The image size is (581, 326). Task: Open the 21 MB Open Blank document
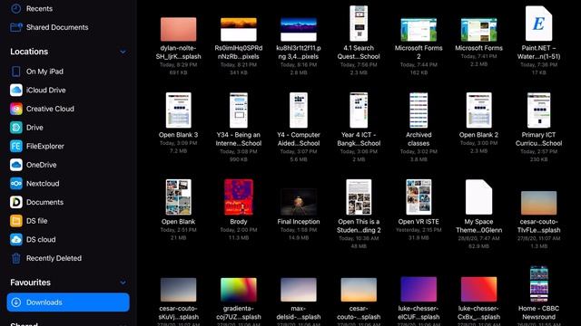178,197
